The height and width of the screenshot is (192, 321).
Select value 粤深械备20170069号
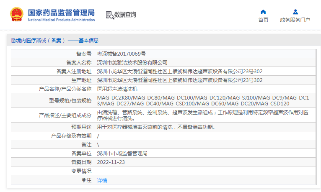click(x=121, y=54)
